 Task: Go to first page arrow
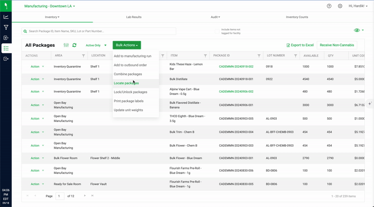click(27, 196)
